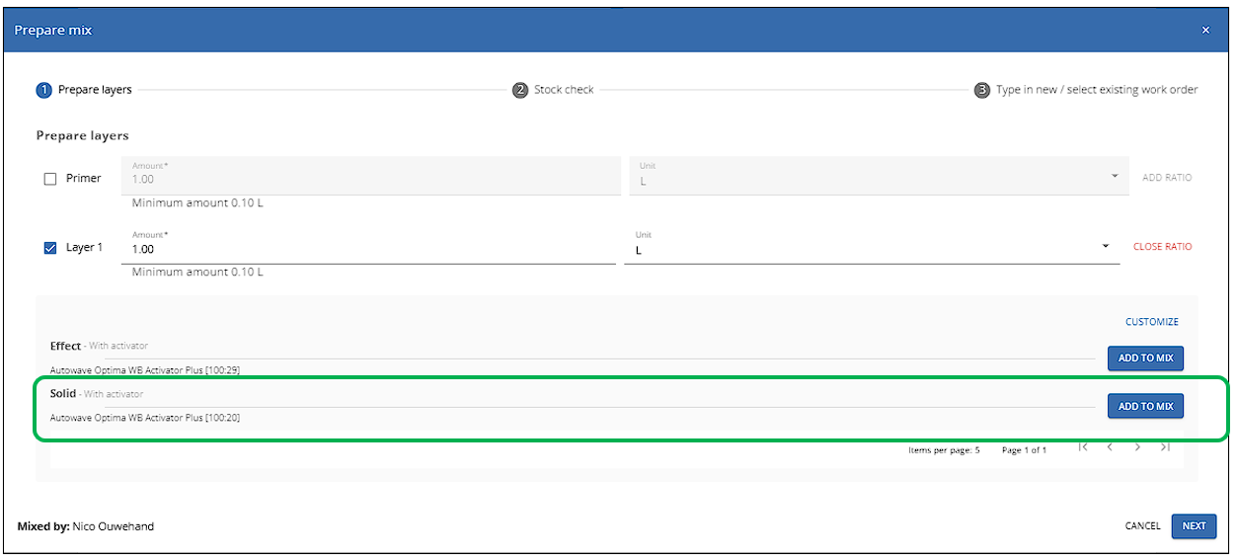This screenshot has height=557, width=1238.
Task: Click ADD RATIO for Primer
Action: [x=1167, y=178]
